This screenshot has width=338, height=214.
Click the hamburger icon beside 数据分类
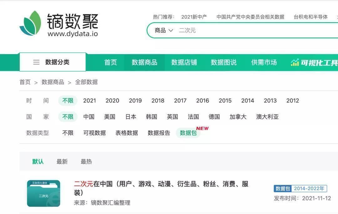36,62
